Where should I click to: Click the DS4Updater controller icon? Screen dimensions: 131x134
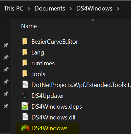pyautogui.click(x=25, y=95)
